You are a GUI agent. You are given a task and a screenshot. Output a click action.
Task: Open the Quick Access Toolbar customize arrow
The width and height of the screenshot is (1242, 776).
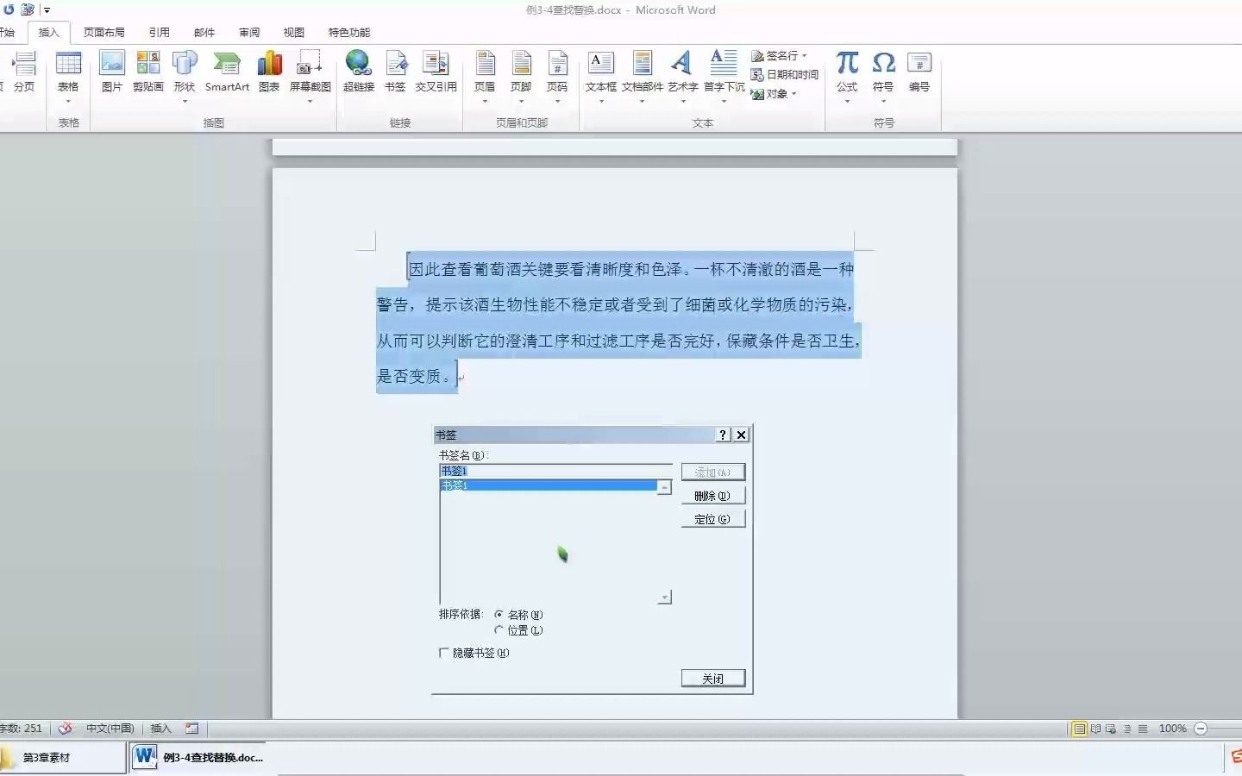tap(47, 10)
